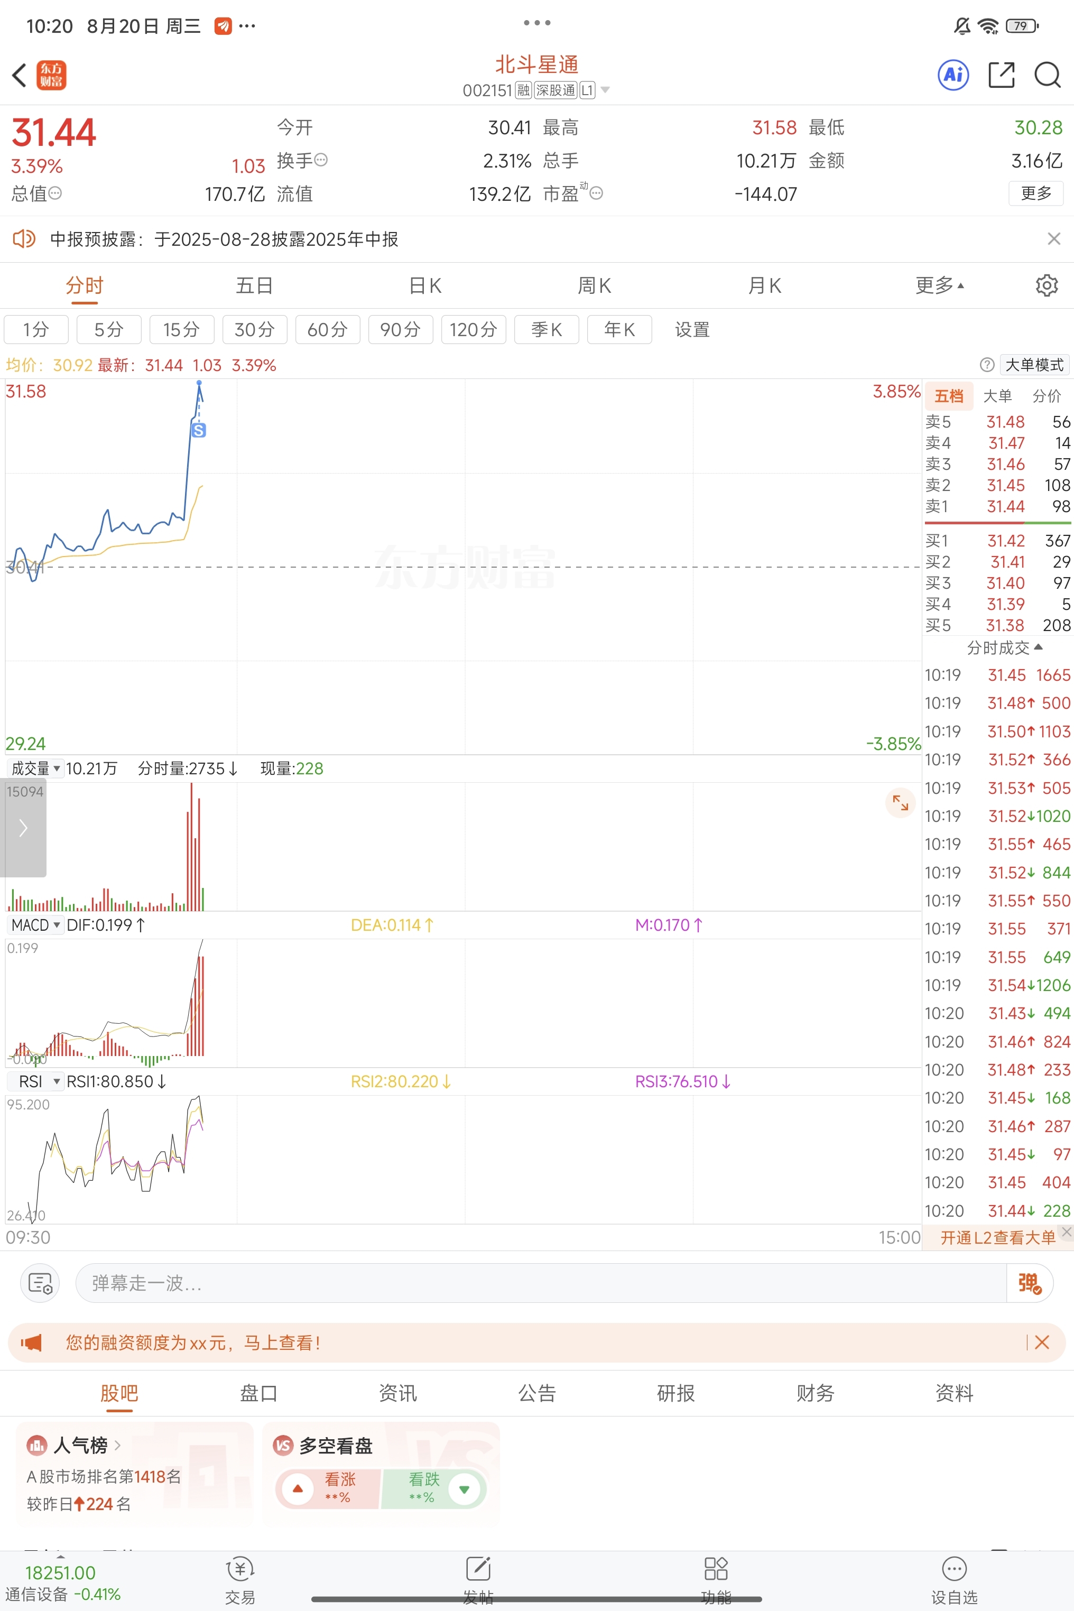This screenshot has width=1074, height=1611.
Task: Open the 盘口 tab
Action: pos(258,1393)
